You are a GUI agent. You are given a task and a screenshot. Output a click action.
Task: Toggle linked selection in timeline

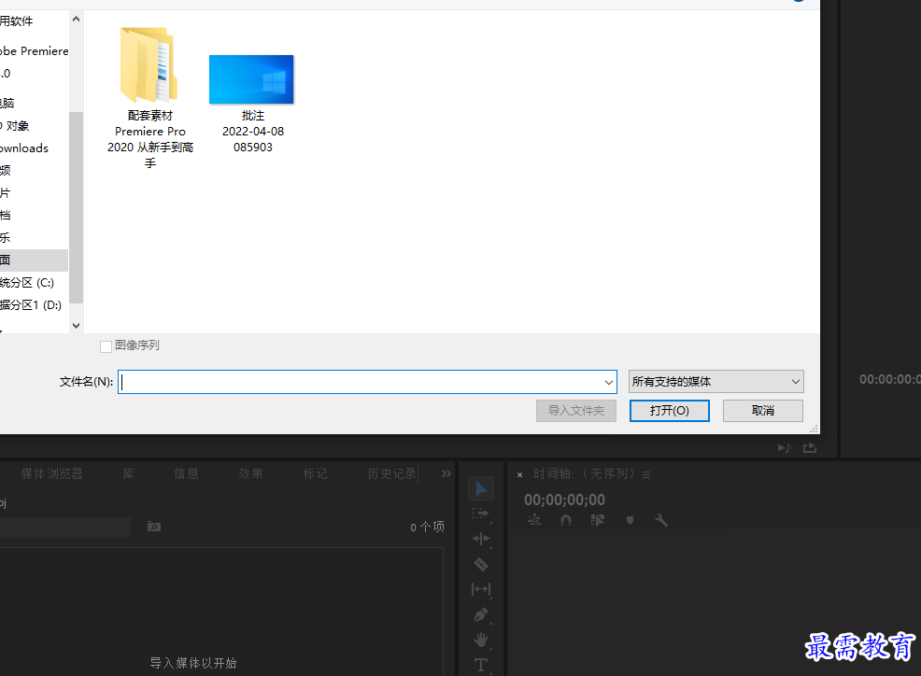[x=598, y=520]
